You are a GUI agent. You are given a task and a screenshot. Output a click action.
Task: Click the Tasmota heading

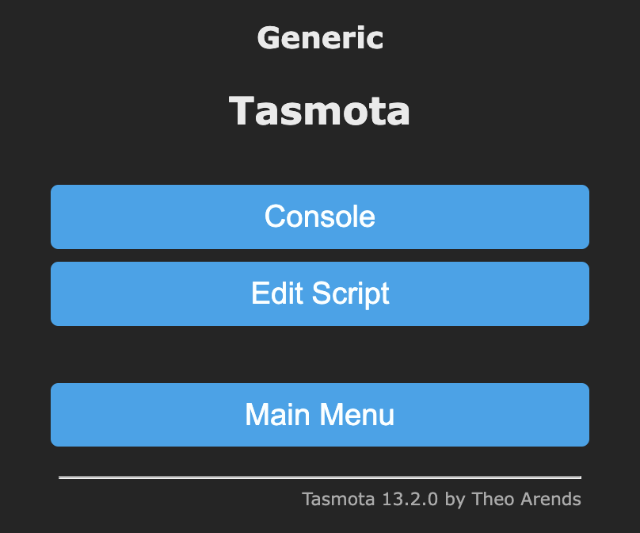(x=320, y=111)
